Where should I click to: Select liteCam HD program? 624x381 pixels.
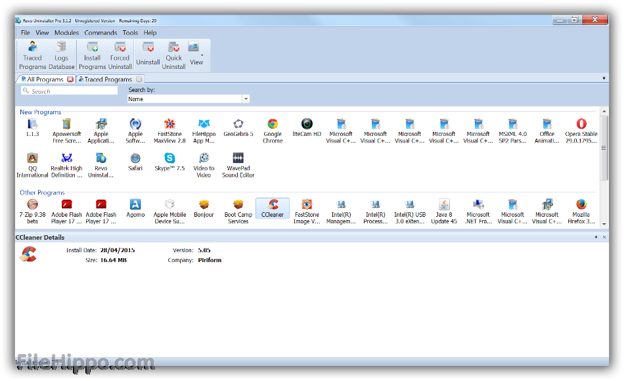307,127
